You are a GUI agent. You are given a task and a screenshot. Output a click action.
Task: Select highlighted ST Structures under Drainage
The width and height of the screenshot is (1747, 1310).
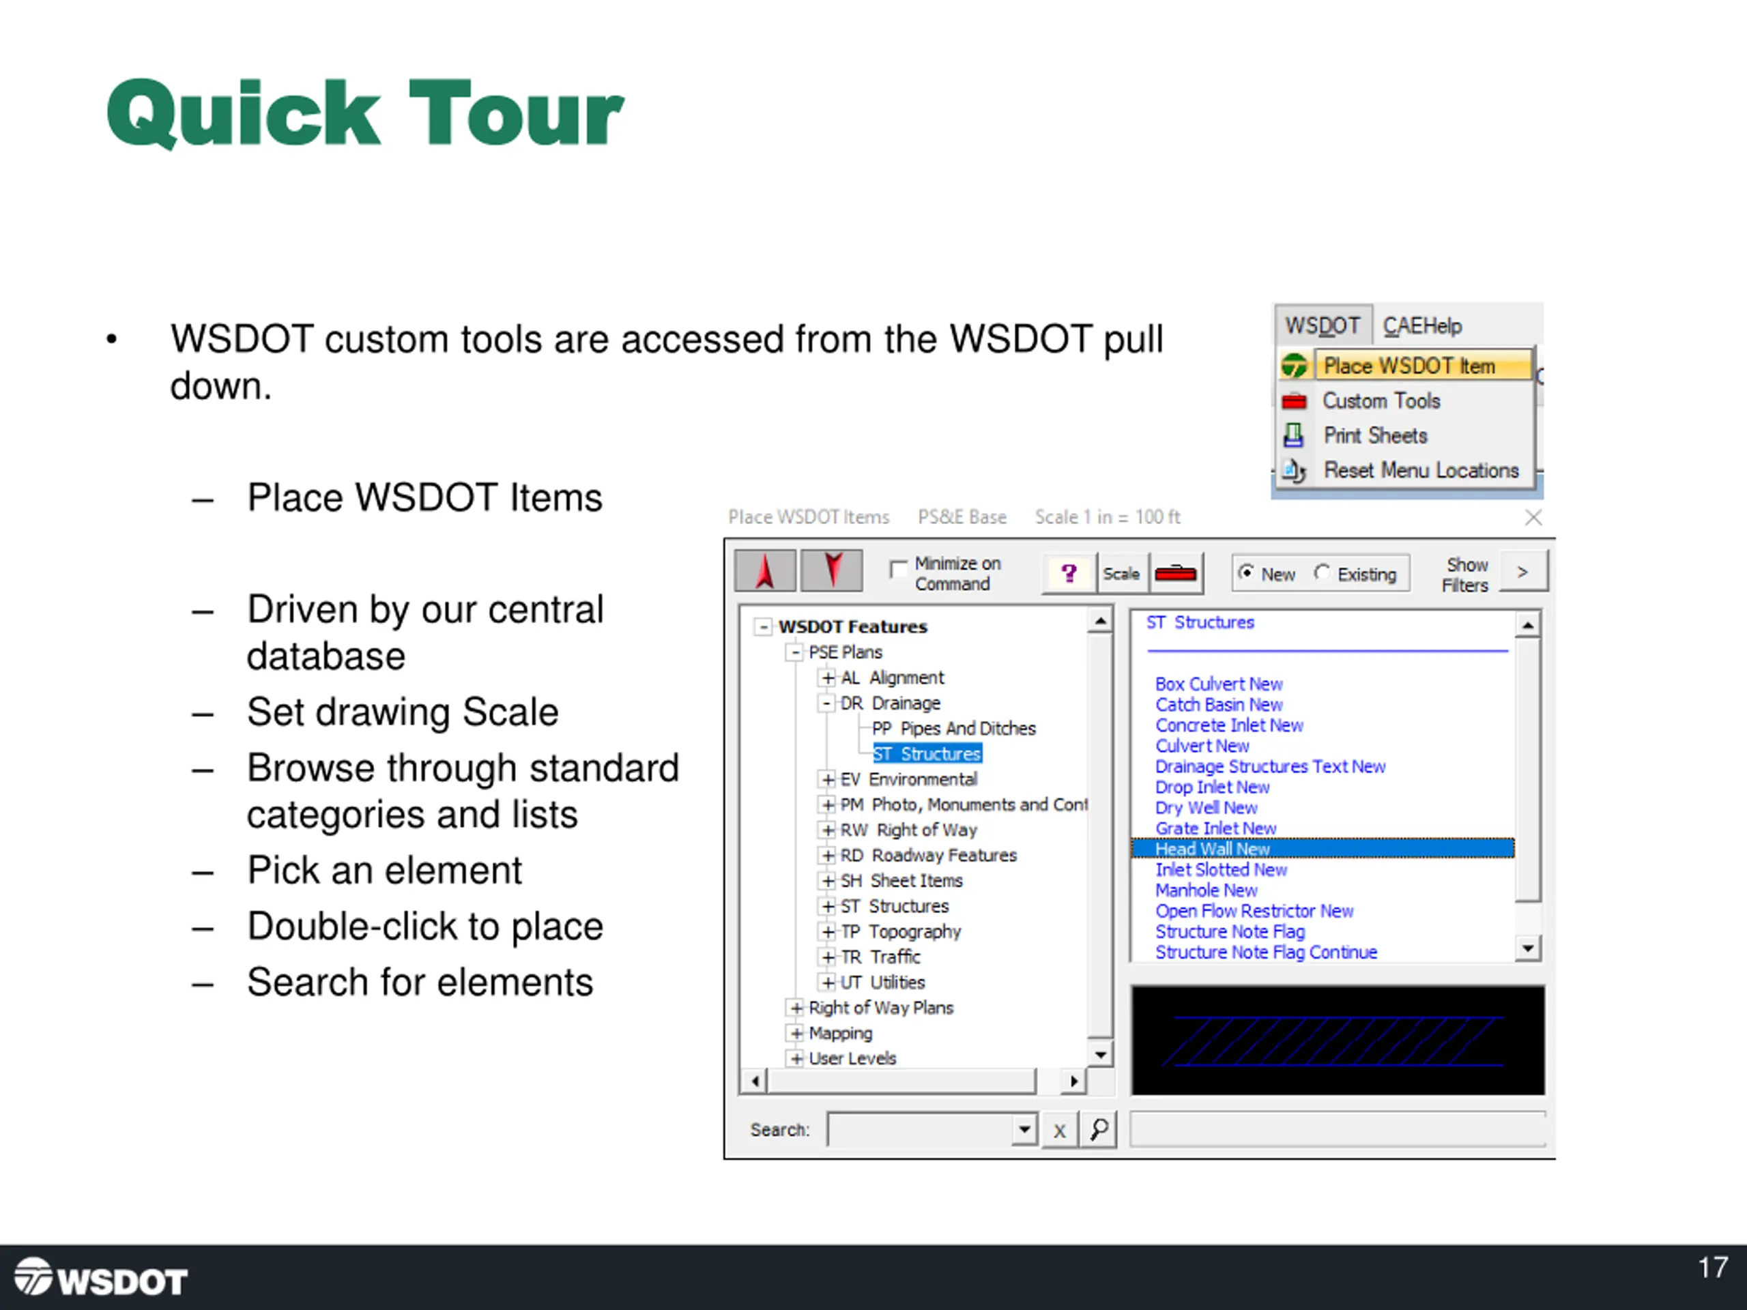tap(927, 754)
